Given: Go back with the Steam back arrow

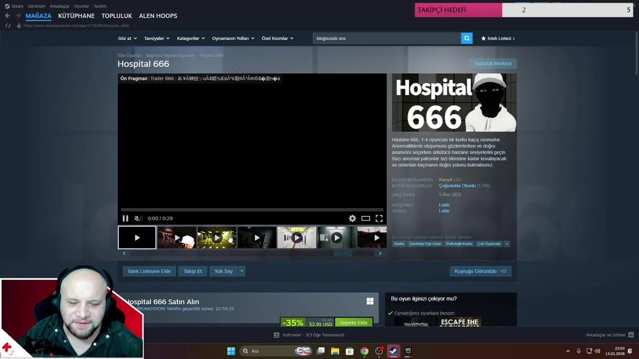Looking at the screenshot, I should (7, 16).
